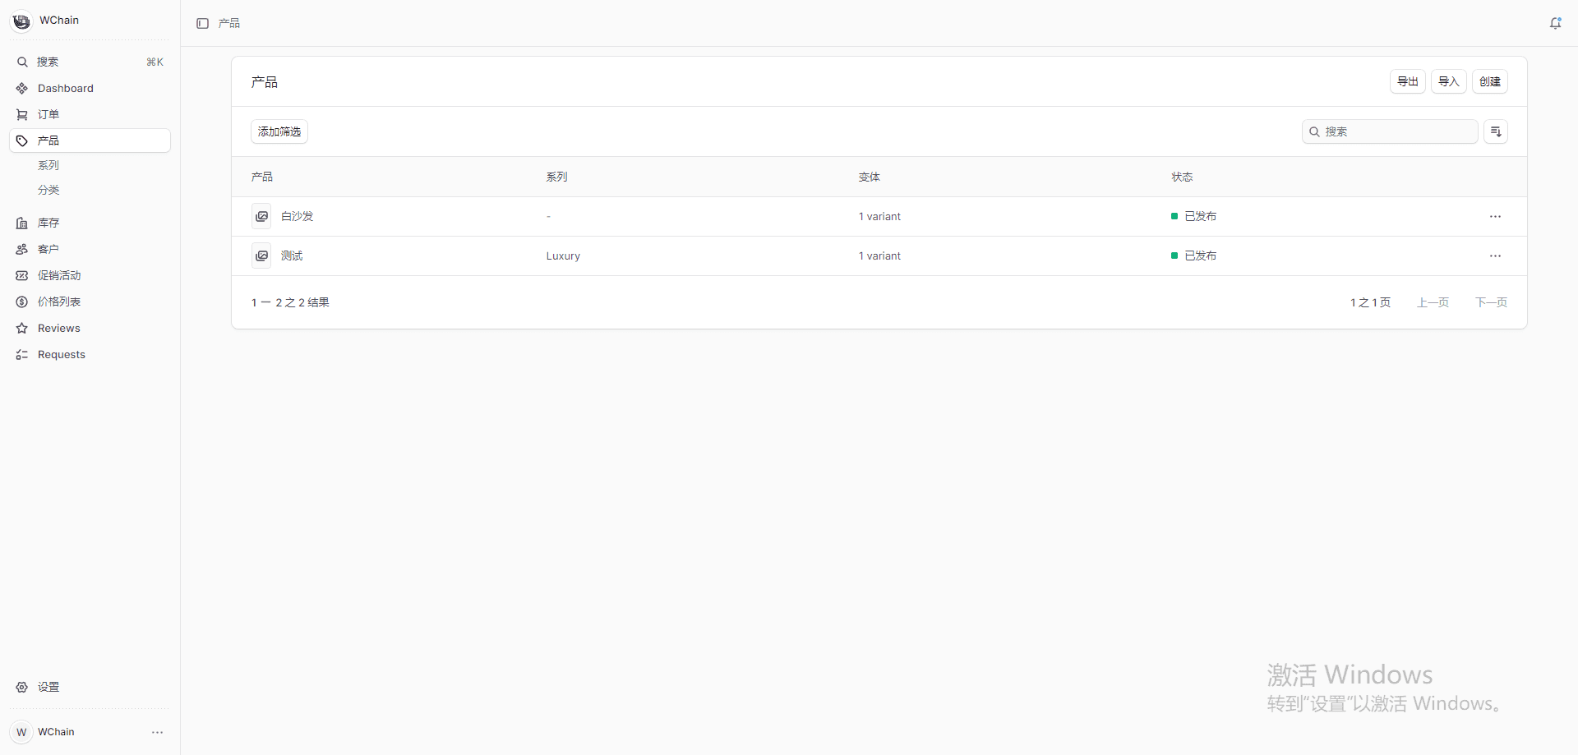Expand the WChain user account menu
The width and height of the screenshot is (1578, 755).
tap(157, 732)
